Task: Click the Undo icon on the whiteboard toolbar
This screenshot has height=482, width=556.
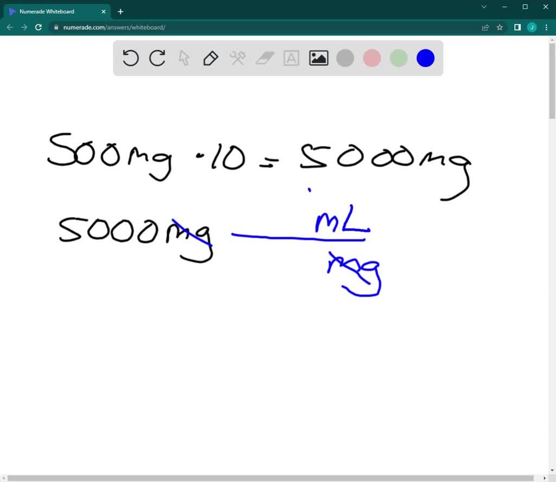Action: 130,58
